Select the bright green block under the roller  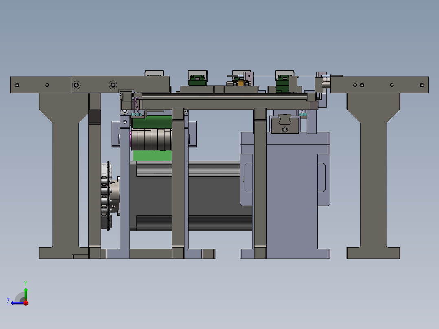pyautogui.click(x=152, y=155)
